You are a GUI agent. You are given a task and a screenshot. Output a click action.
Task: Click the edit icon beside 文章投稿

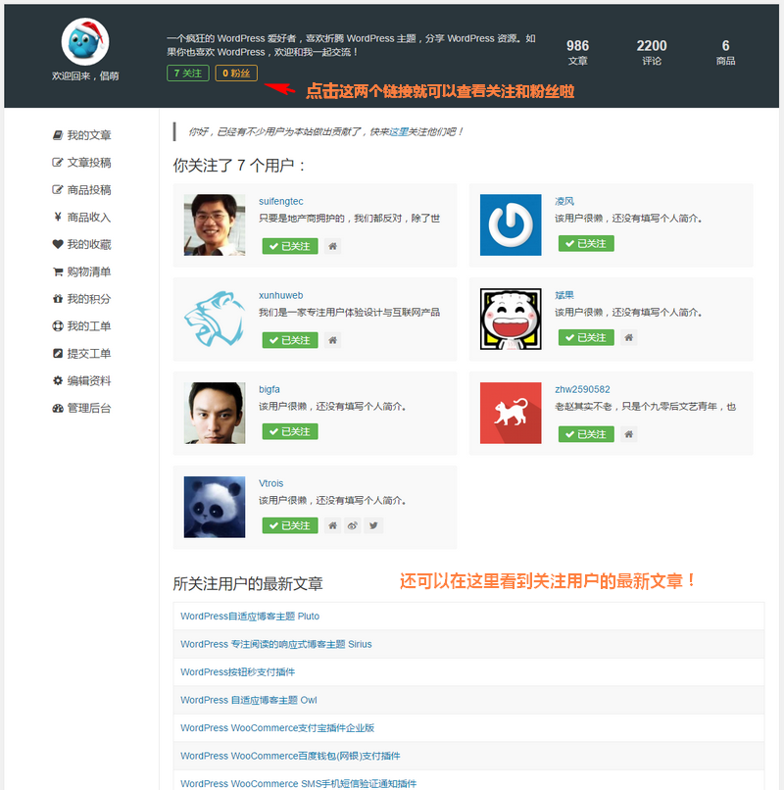pyautogui.click(x=58, y=163)
